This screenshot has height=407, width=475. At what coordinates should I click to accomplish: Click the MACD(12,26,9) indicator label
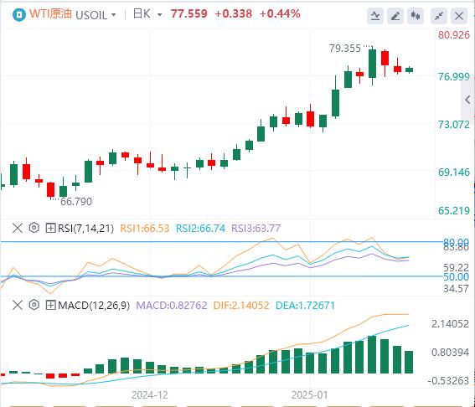tap(94, 305)
